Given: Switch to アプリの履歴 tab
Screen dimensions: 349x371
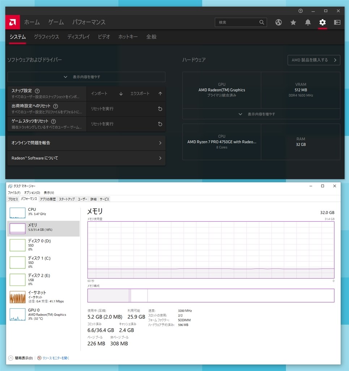Looking at the screenshot, I should click(48, 199).
